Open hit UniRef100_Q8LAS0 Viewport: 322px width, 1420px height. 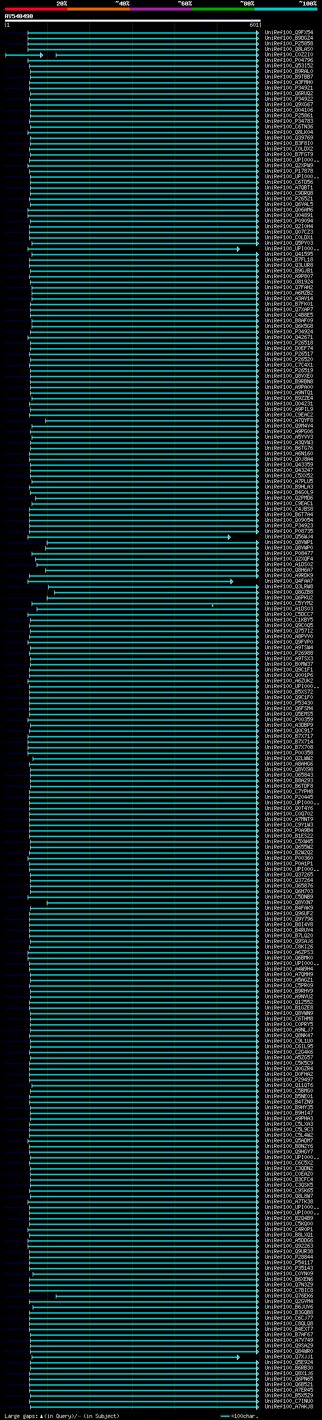288,49
